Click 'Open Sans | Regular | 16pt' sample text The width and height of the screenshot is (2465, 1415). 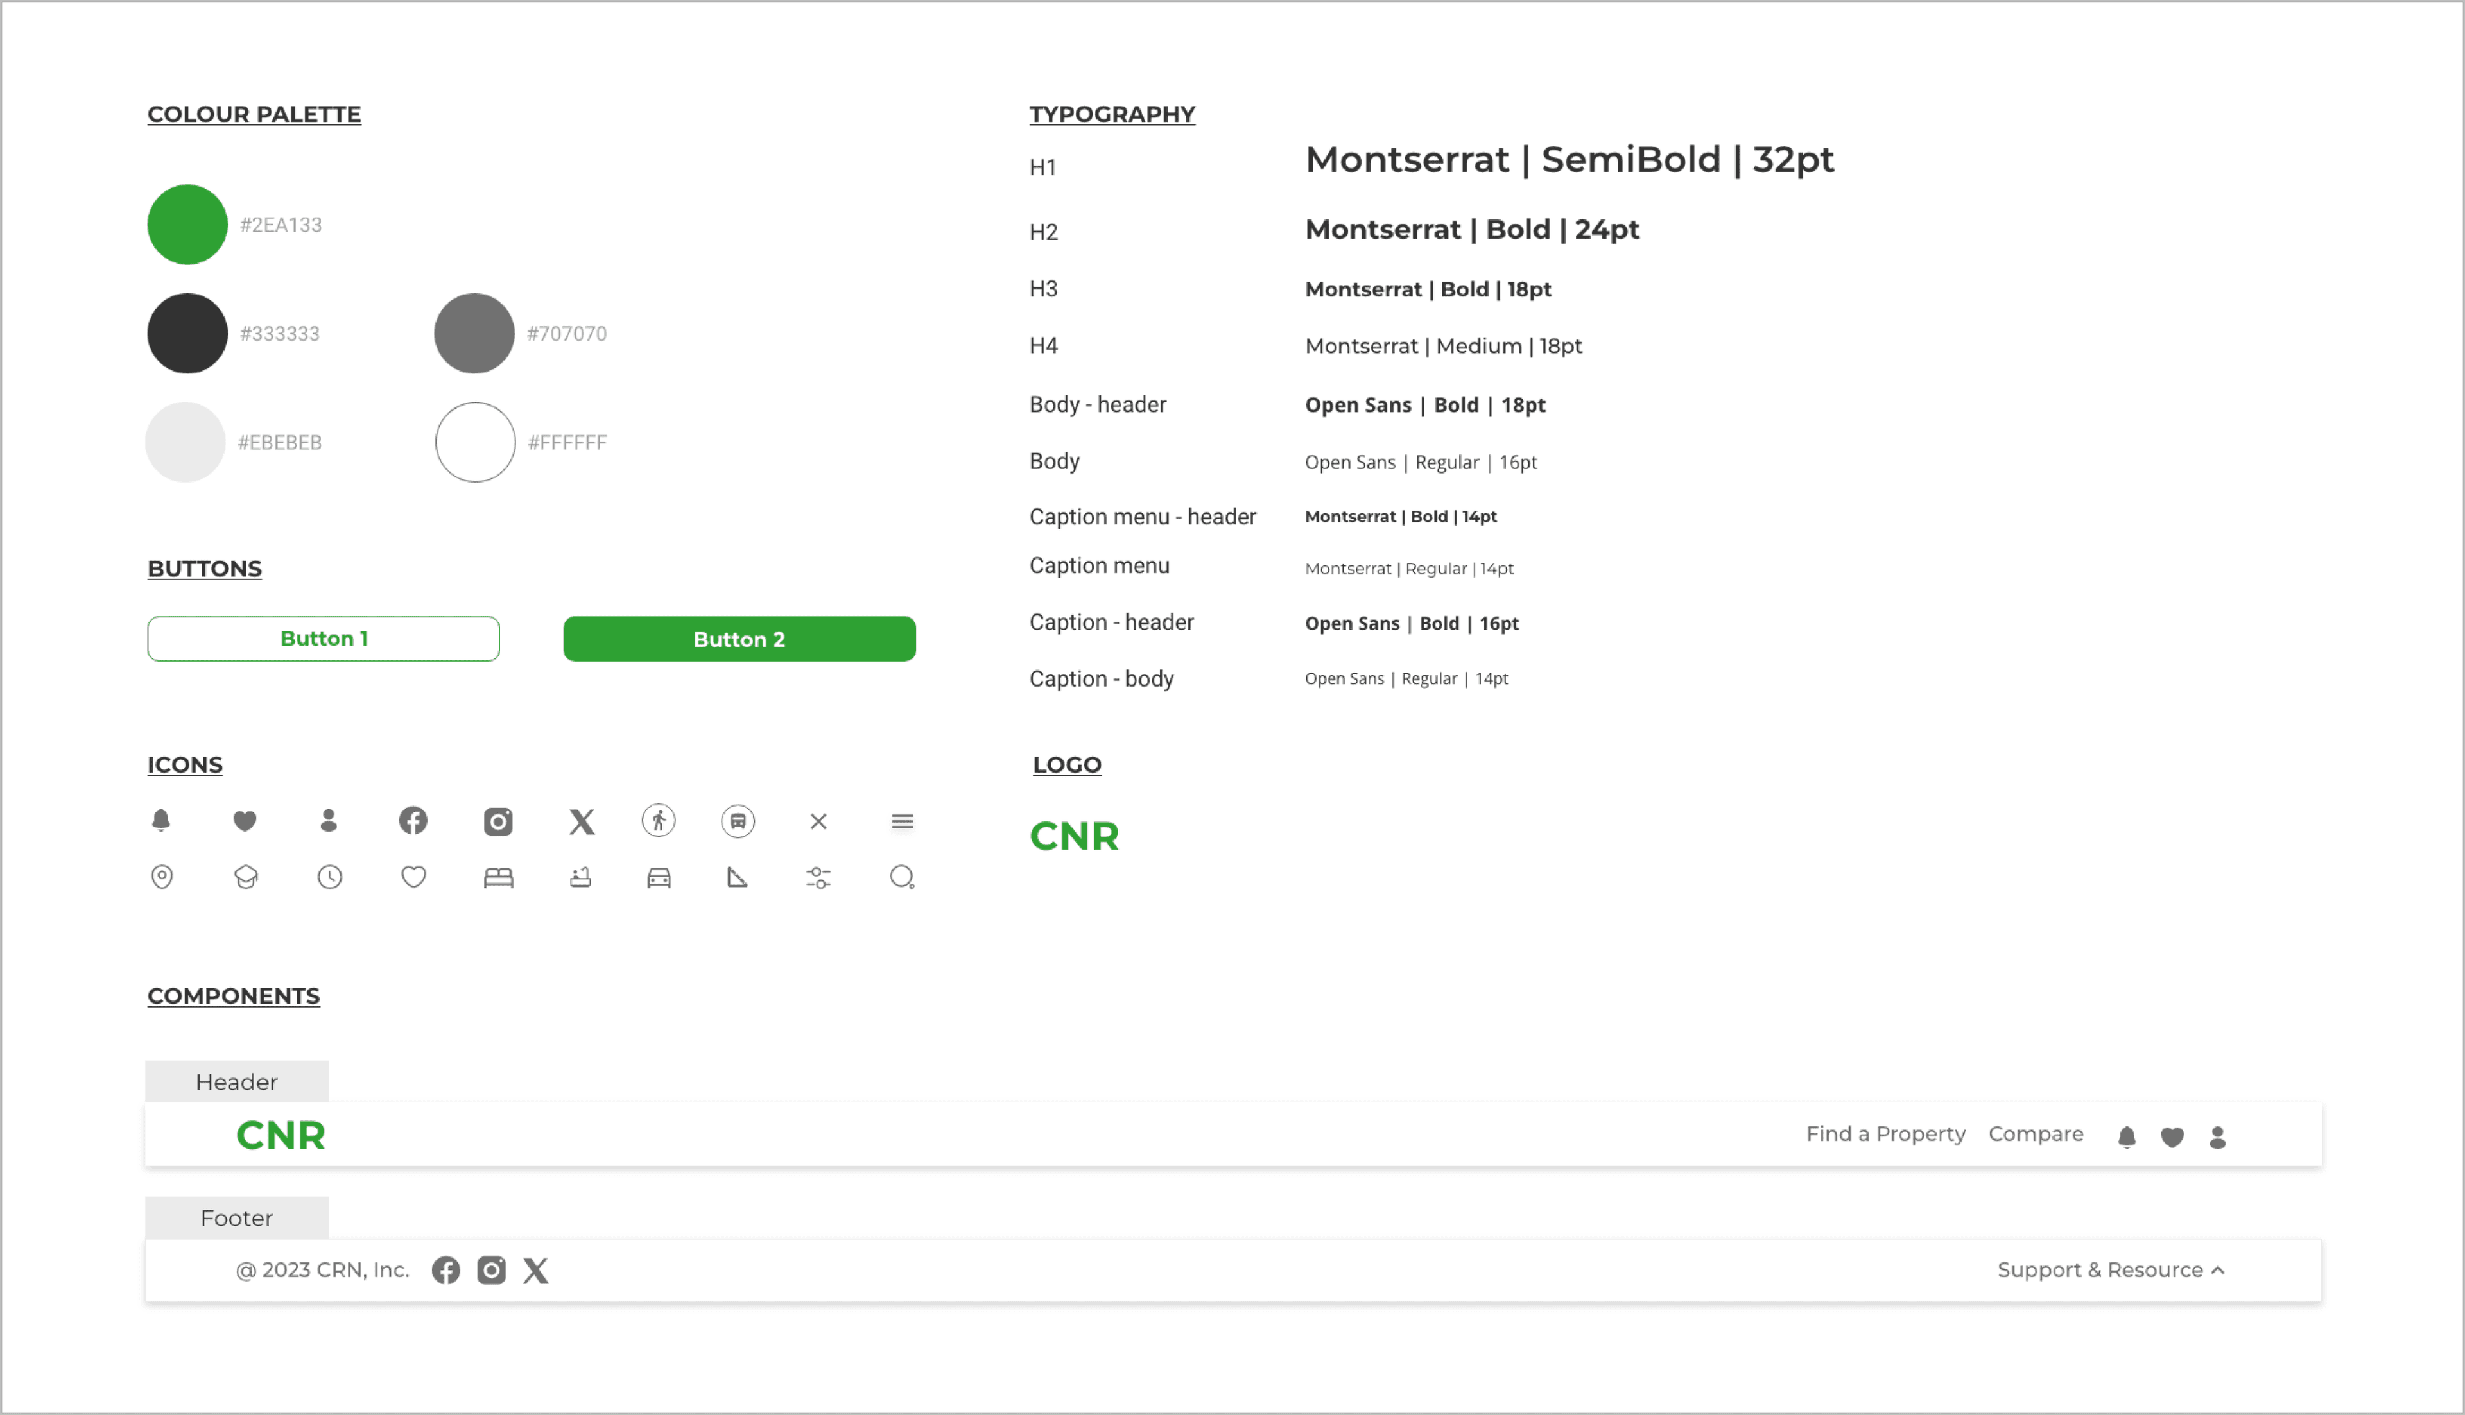click(1421, 463)
